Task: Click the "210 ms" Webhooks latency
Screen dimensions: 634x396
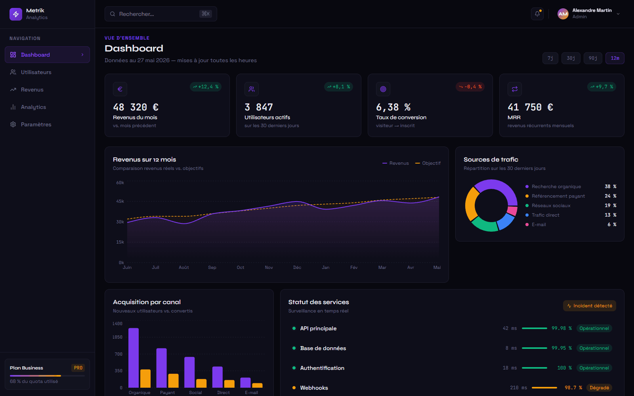Action: click(518, 388)
